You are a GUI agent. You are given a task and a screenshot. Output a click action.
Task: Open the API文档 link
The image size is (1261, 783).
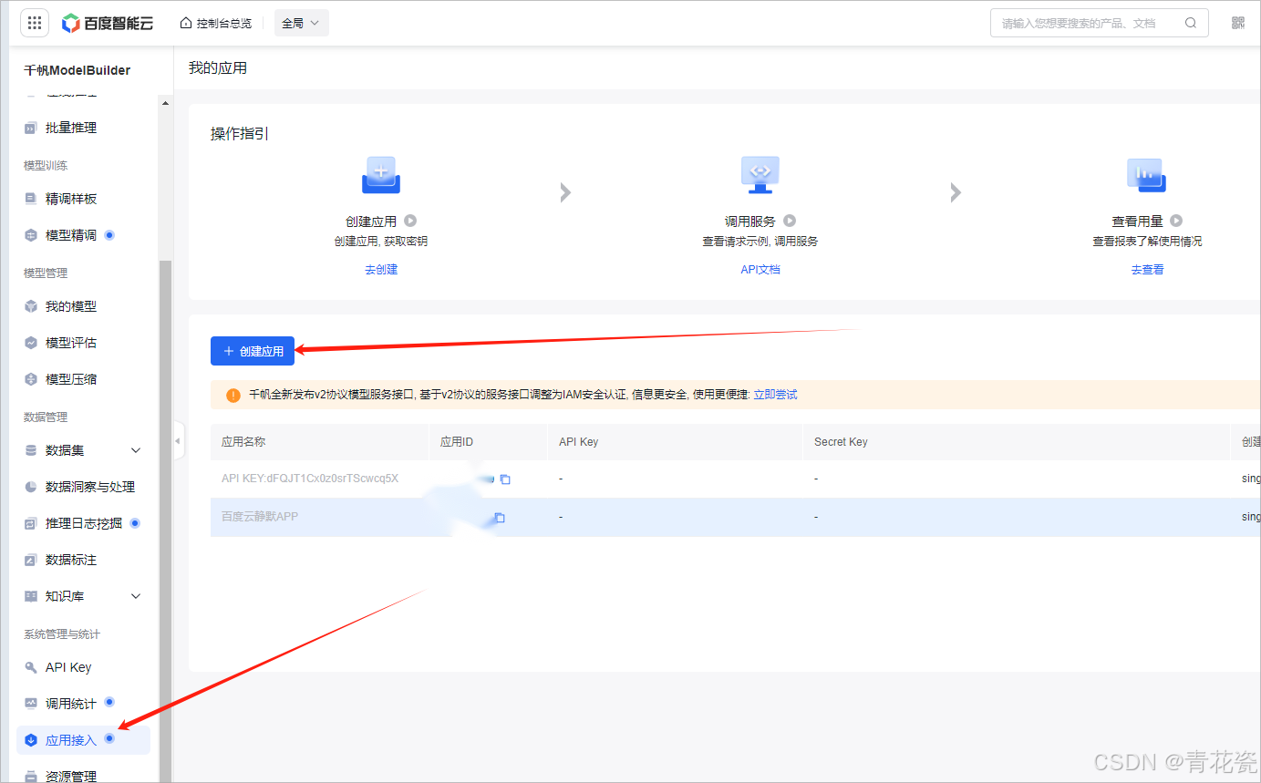tap(760, 270)
